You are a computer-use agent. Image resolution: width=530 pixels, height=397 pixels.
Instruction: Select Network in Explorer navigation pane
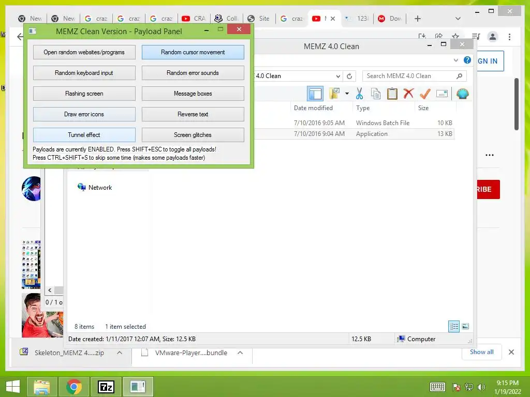point(95,187)
